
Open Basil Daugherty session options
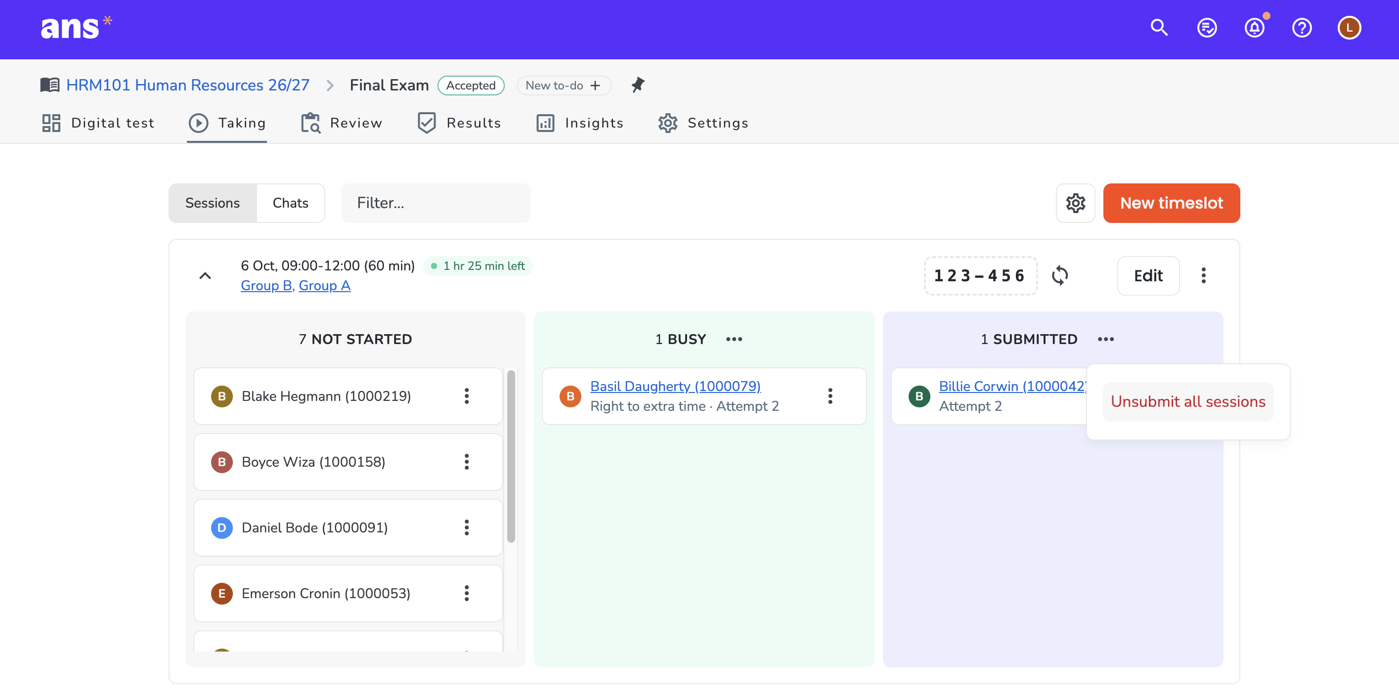[830, 396]
